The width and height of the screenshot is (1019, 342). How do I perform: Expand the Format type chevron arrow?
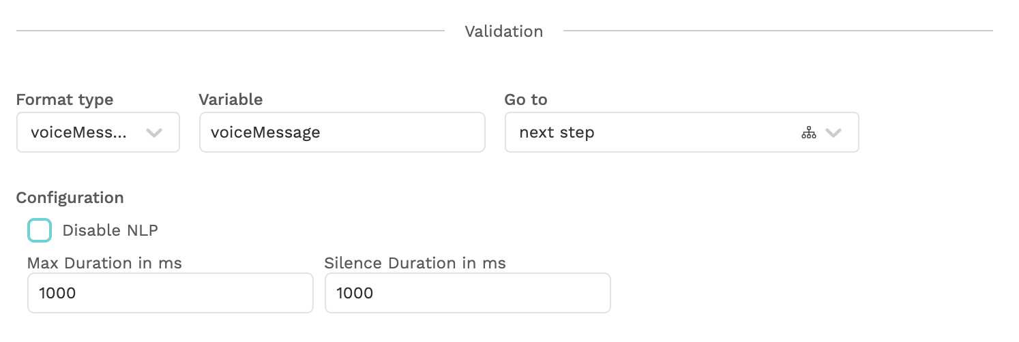[154, 133]
